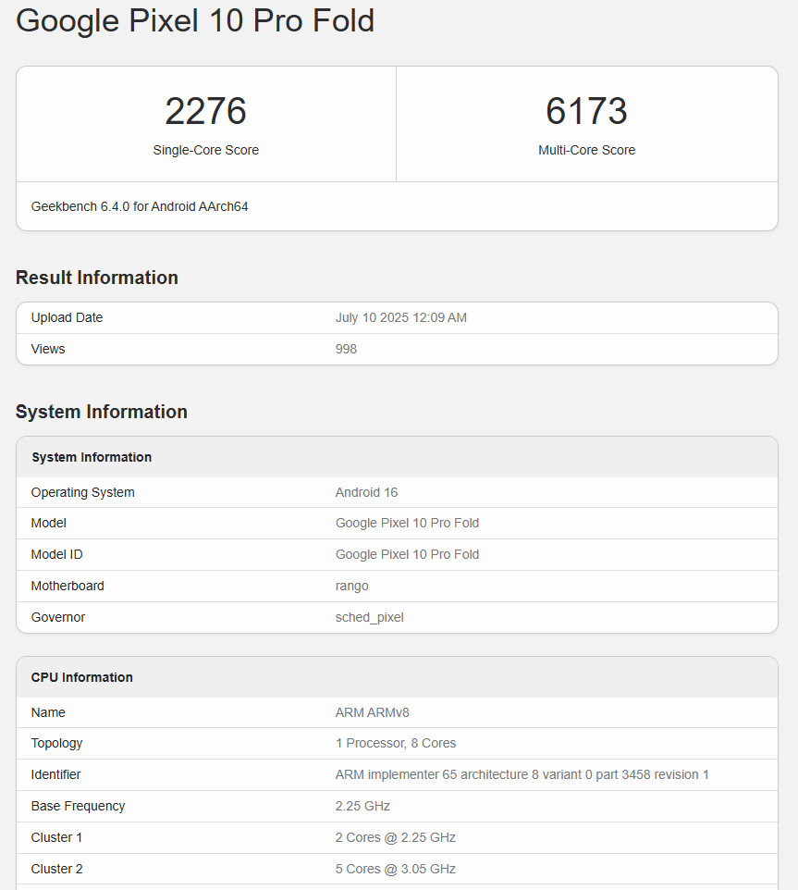Click the multi-core score value 6173
798x890 pixels.
pyautogui.click(x=586, y=112)
